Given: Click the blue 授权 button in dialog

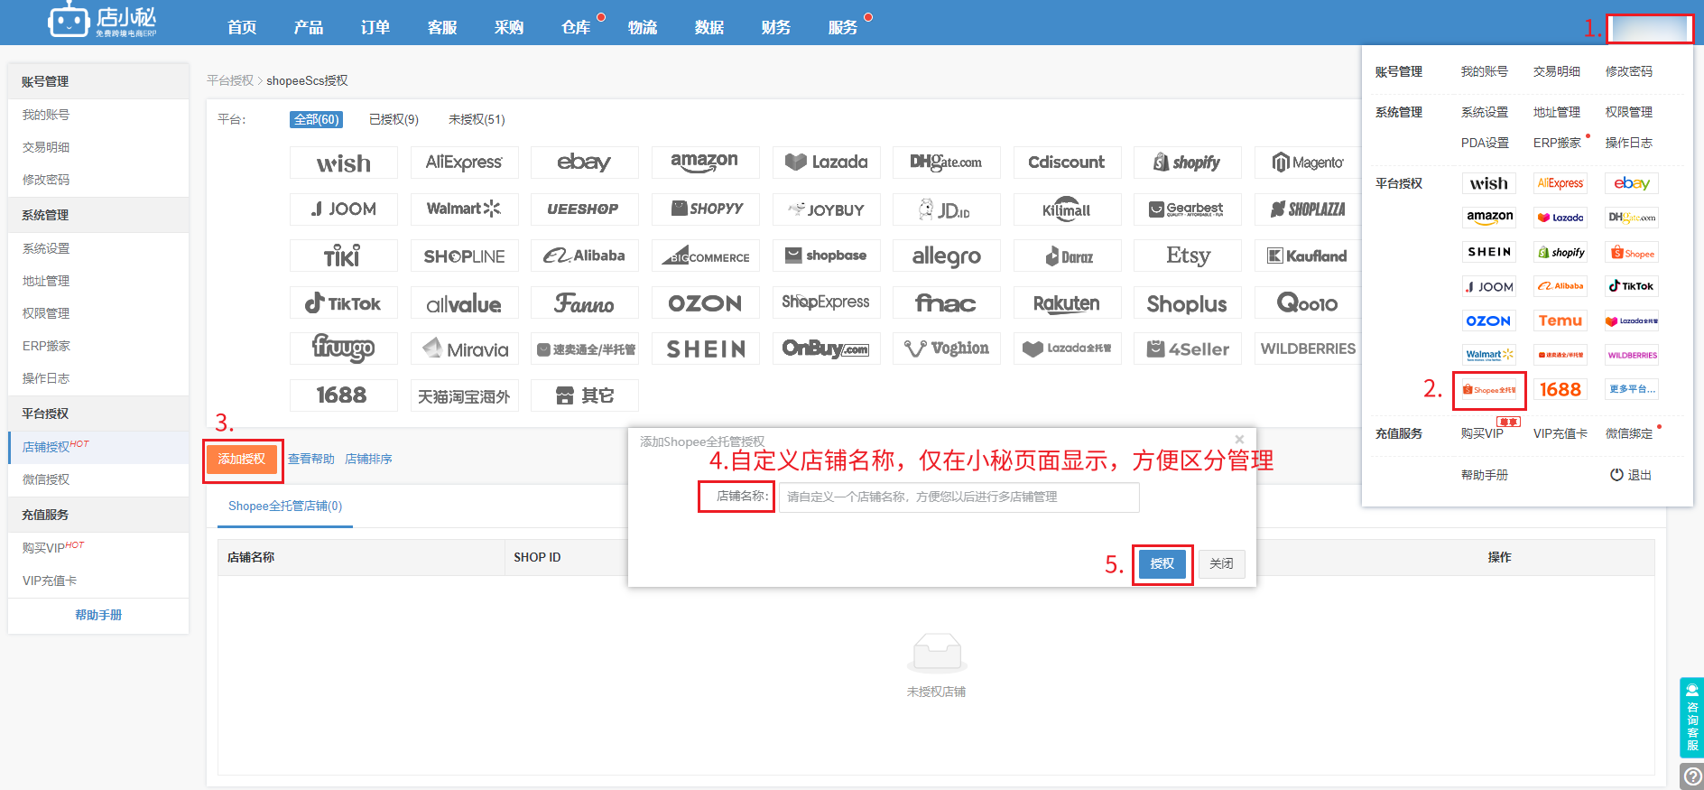Looking at the screenshot, I should 1162,563.
